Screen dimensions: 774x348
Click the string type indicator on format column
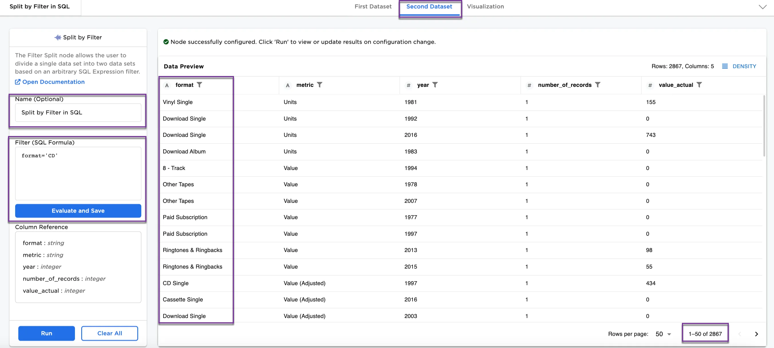167,85
